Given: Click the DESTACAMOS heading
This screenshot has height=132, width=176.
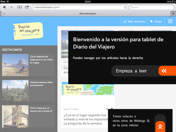Looking at the screenshot, I should 12,50.
